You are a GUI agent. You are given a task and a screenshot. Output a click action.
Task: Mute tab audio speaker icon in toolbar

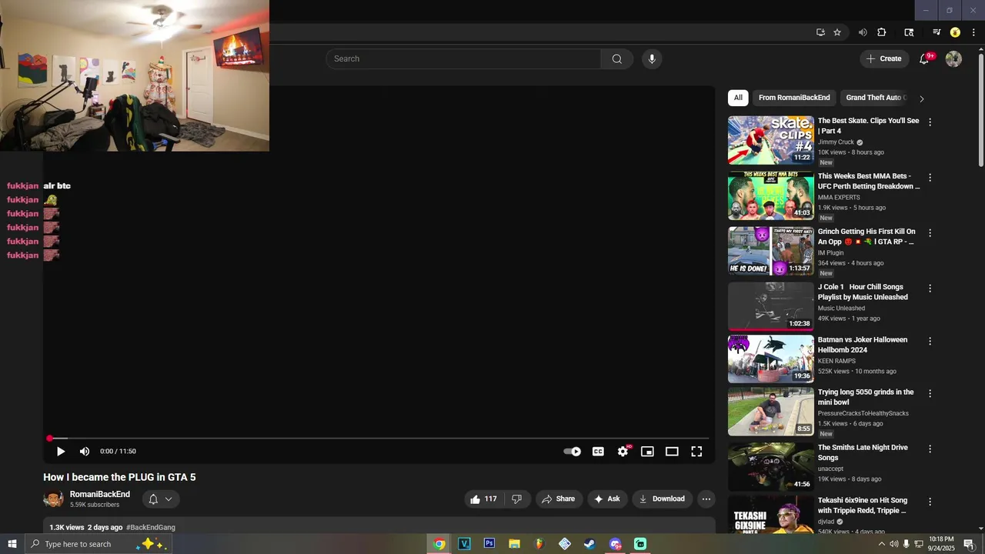tap(863, 32)
